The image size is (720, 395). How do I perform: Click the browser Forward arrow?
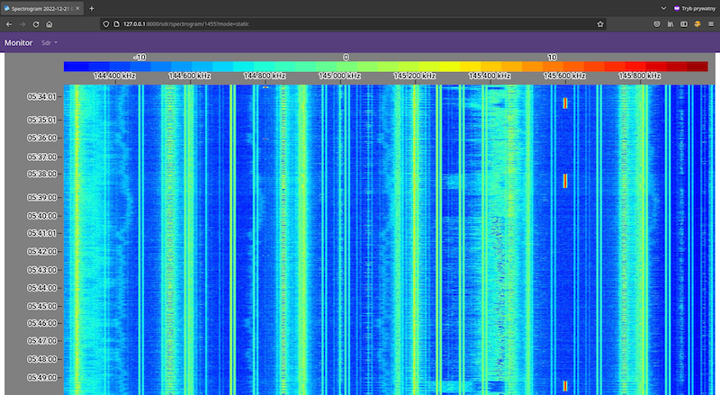point(22,24)
